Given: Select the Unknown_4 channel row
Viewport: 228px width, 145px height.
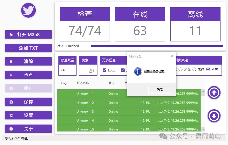Looking at the screenshot, I should tap(129, 121).
